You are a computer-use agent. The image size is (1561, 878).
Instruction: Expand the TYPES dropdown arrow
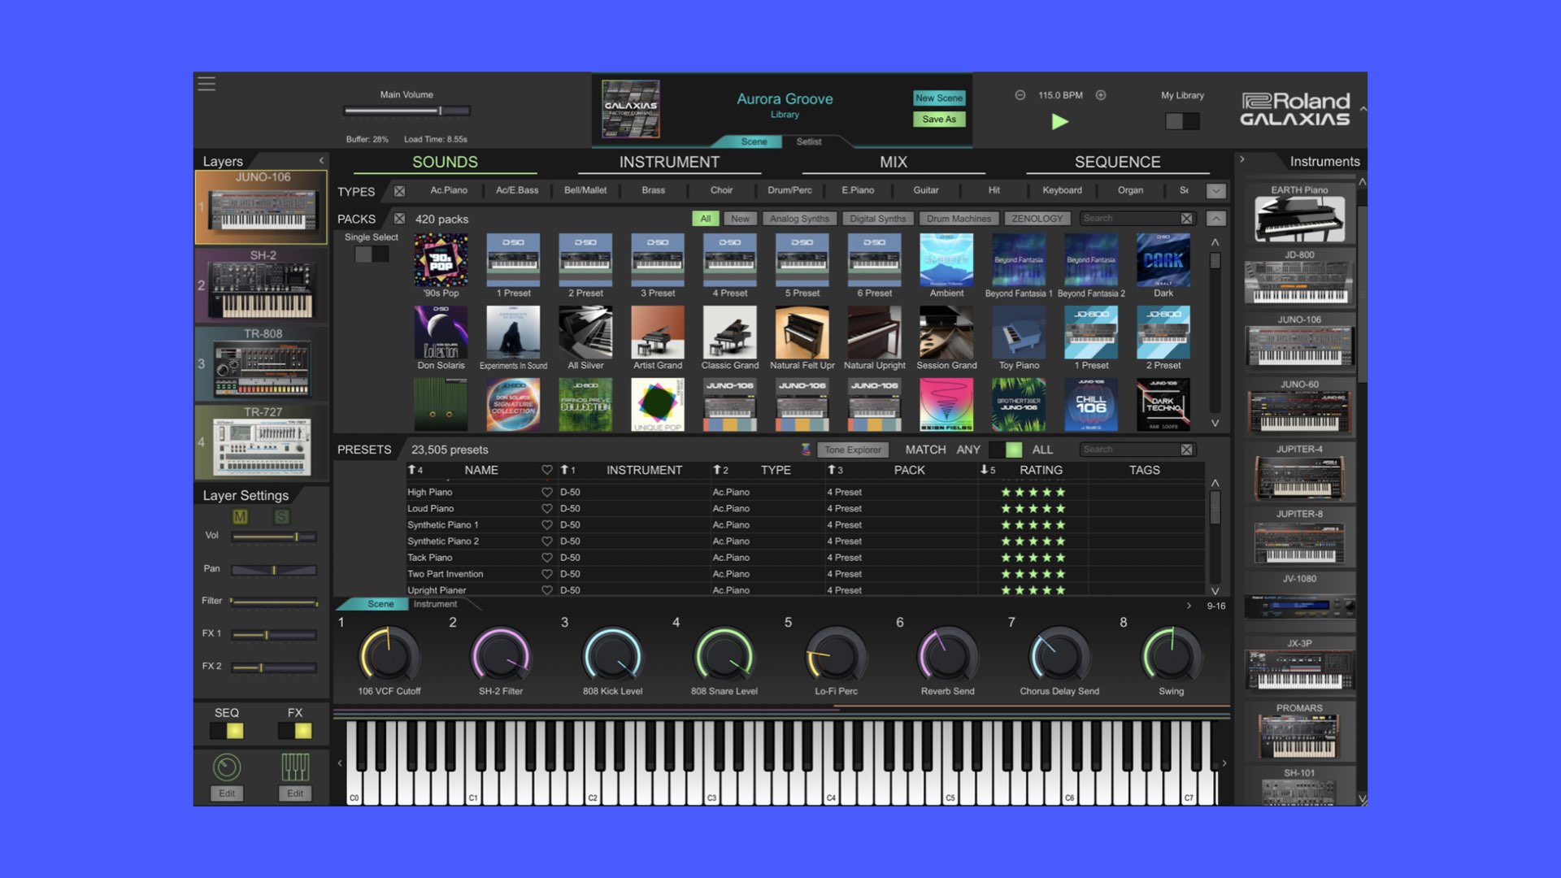pyautogui.click(x=1215, y=191)
